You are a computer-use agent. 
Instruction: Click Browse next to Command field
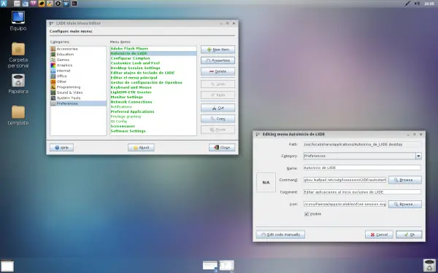click(404, 180)
